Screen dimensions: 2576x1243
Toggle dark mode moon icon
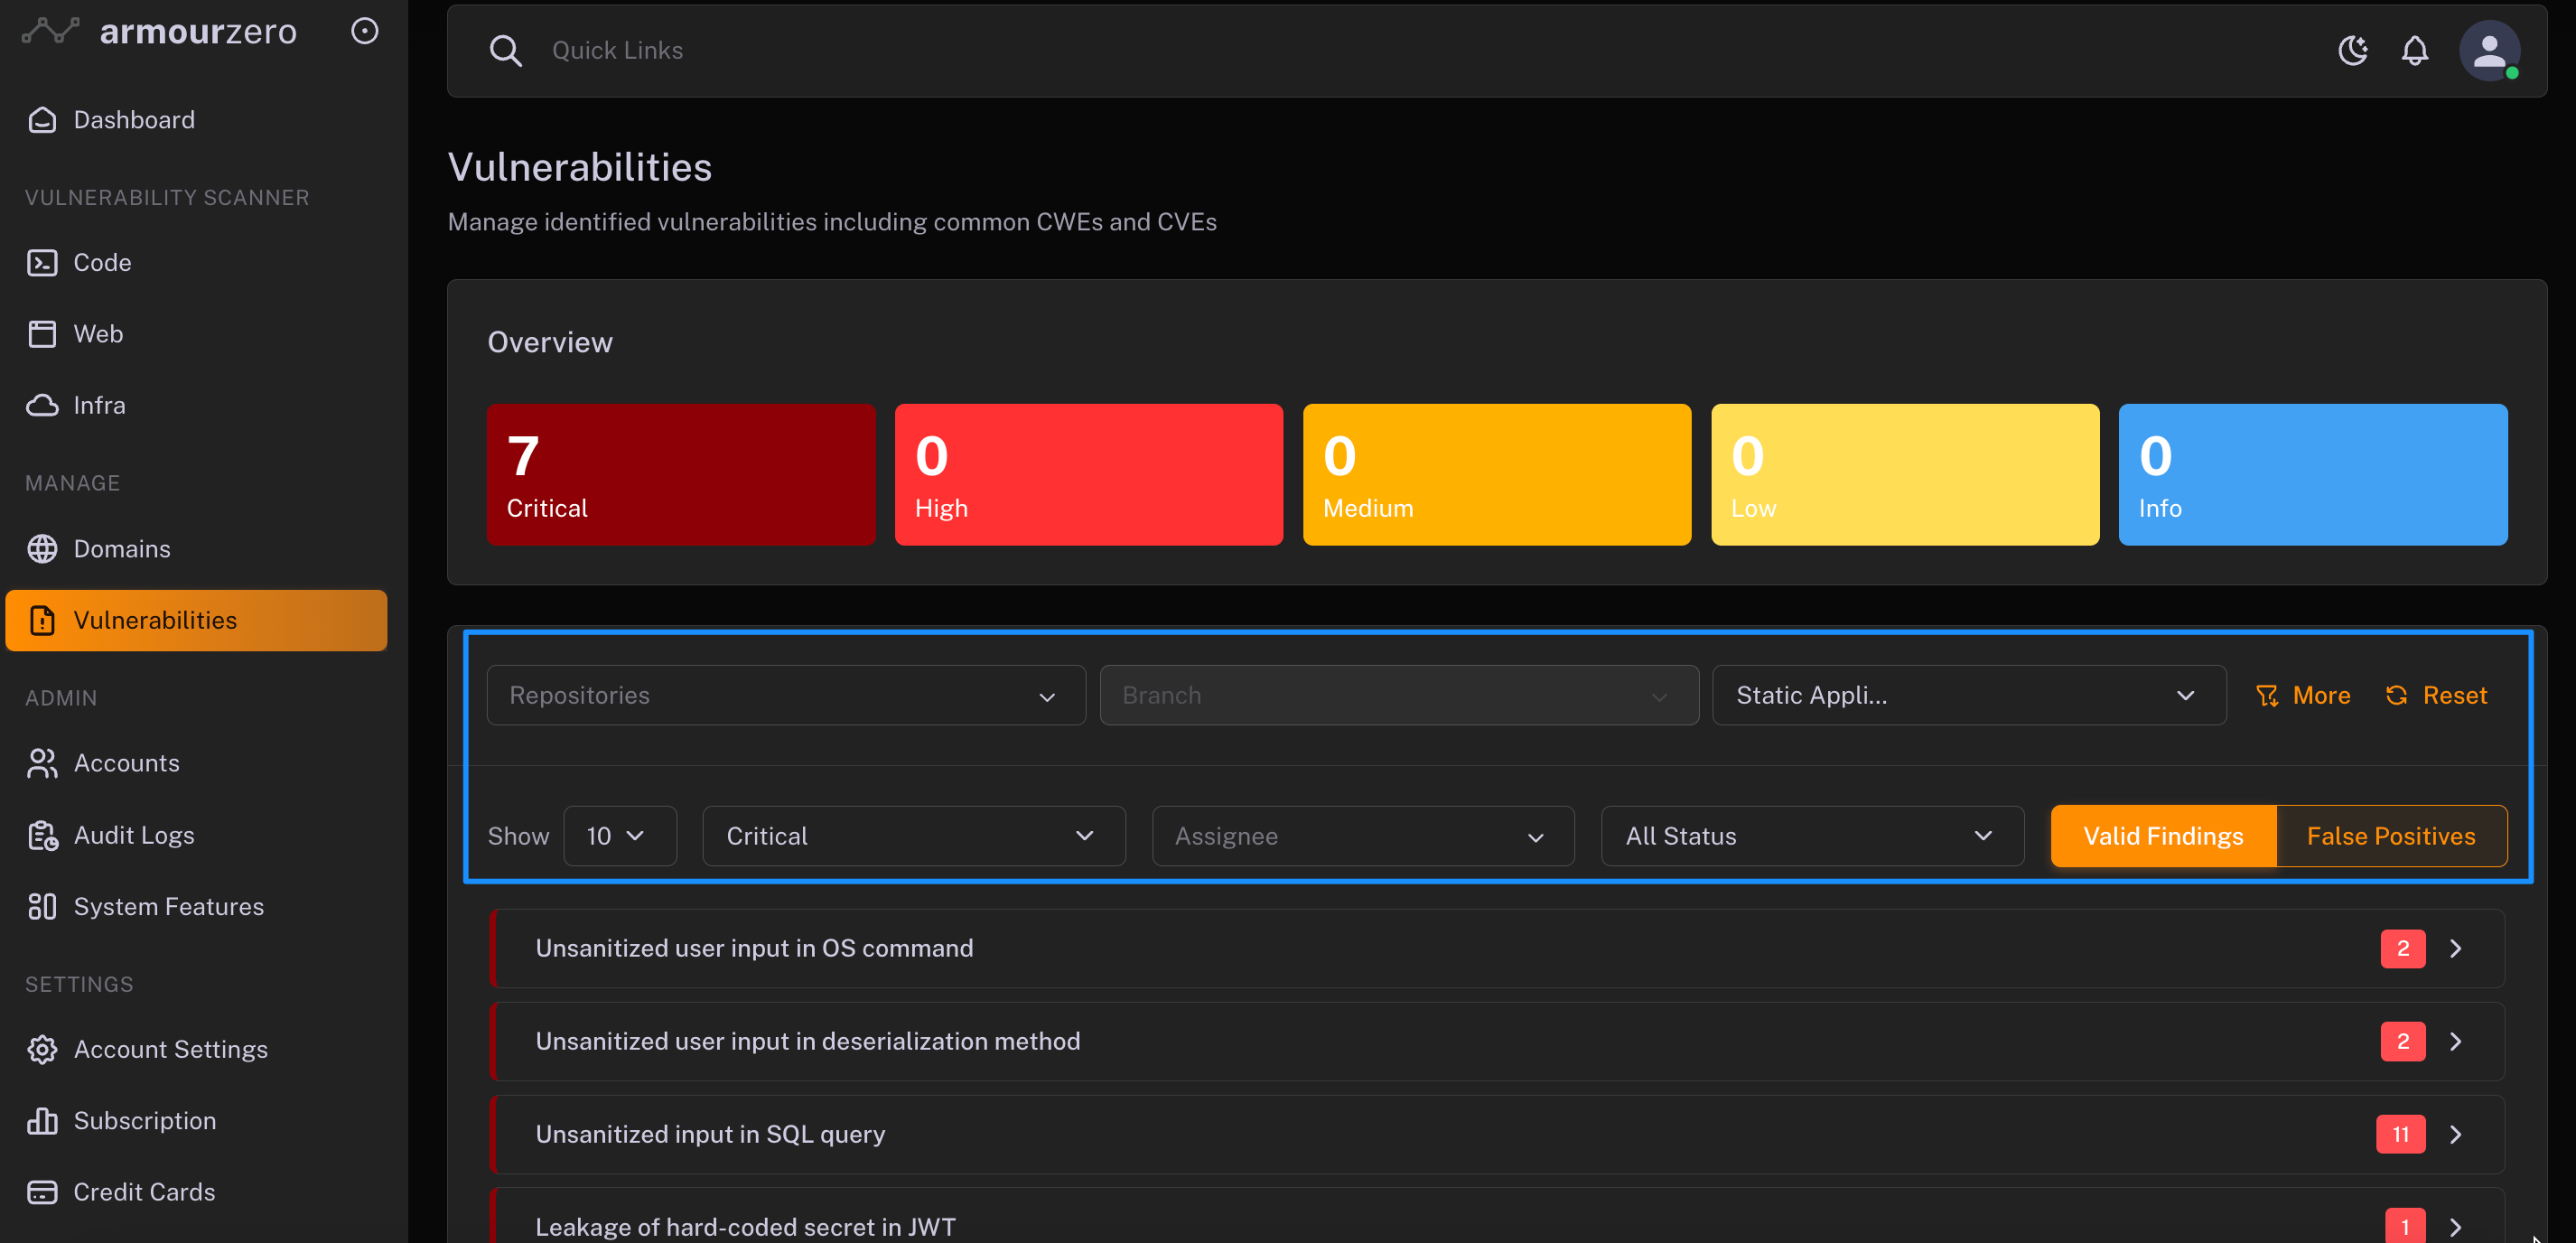pos(2352,50)
